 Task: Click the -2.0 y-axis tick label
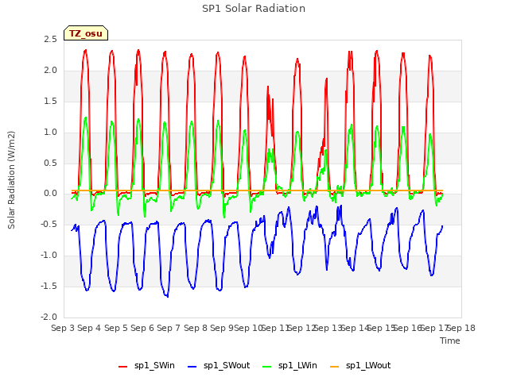(x=49, y=317)
